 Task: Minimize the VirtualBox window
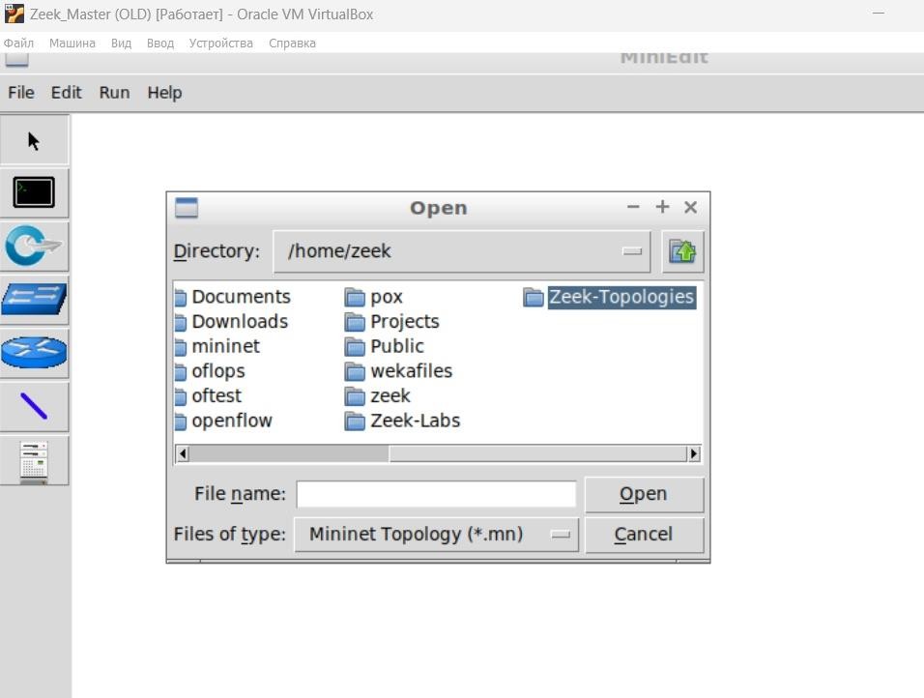click(x=879, y=13)
